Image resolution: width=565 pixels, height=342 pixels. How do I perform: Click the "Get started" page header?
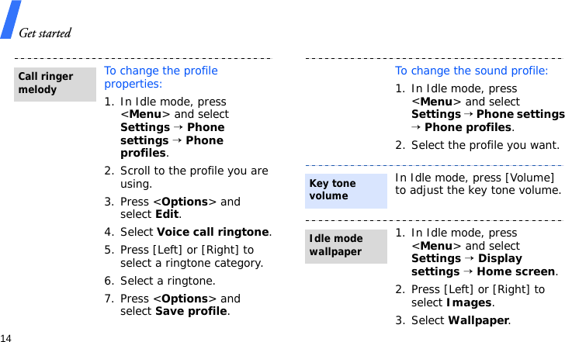45,33
